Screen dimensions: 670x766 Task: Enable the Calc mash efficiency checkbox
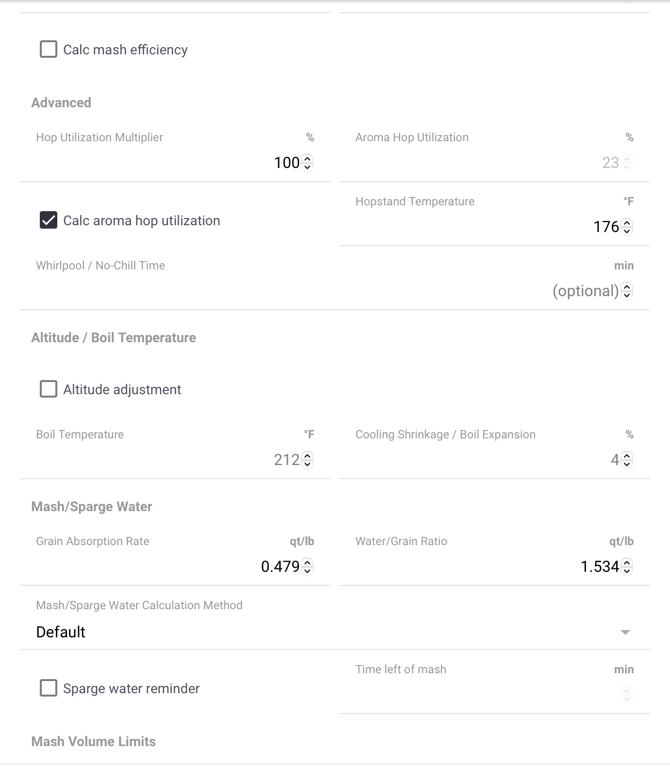(49, 50)
